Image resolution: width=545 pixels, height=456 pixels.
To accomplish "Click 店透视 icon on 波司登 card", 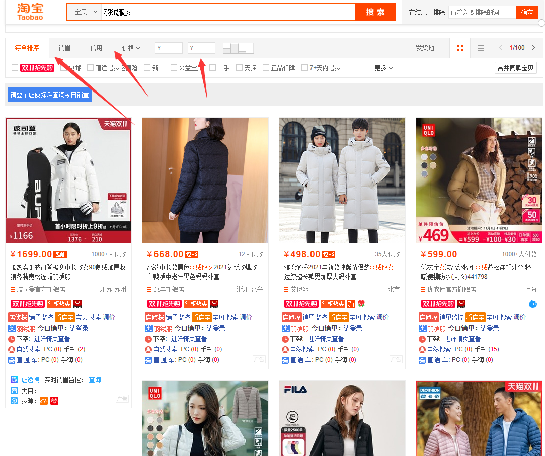I will 14,380.
